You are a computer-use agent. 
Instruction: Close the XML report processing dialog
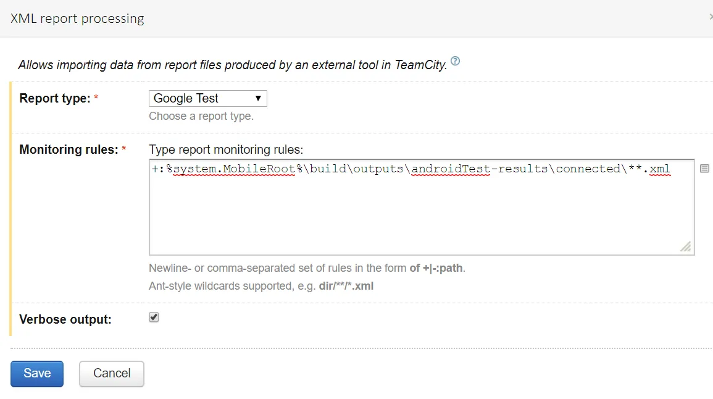click(710, 18)
